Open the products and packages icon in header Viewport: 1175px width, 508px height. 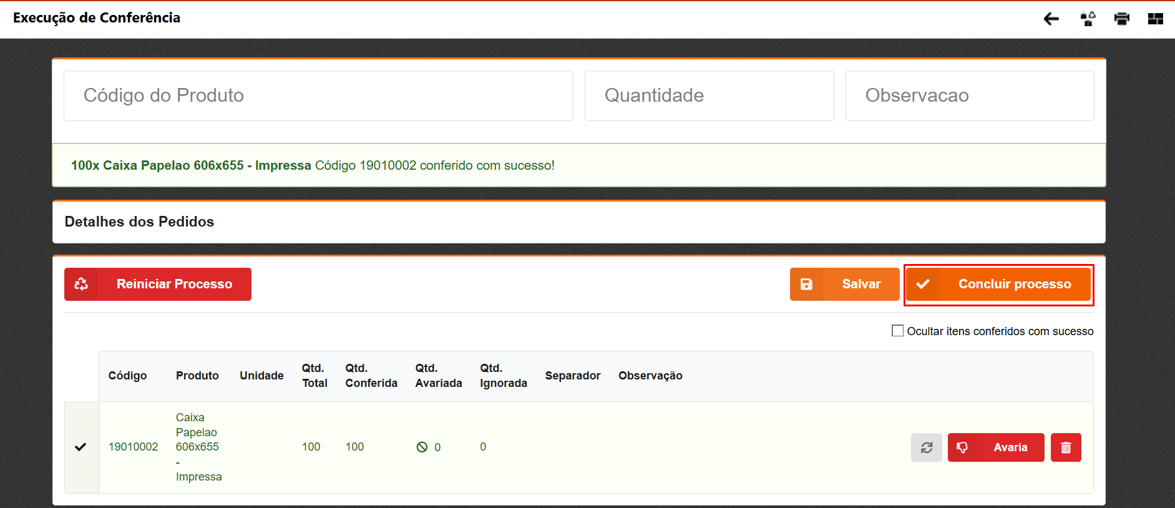coord(1088,19)
